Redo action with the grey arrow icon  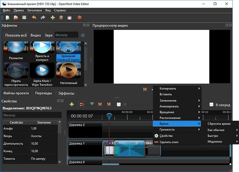point(43,18)
